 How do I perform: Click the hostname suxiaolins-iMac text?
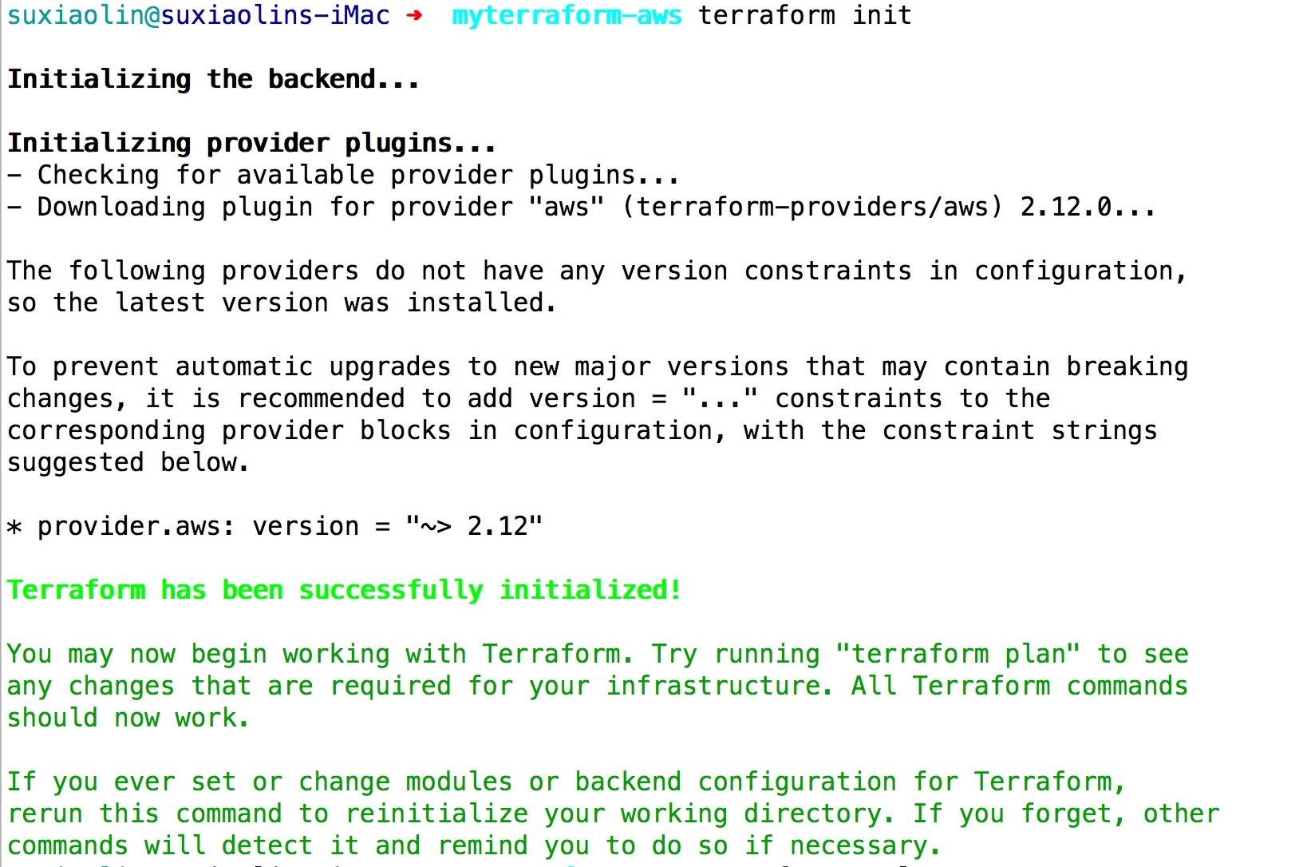pyautogui.click(x=276, y=15)
